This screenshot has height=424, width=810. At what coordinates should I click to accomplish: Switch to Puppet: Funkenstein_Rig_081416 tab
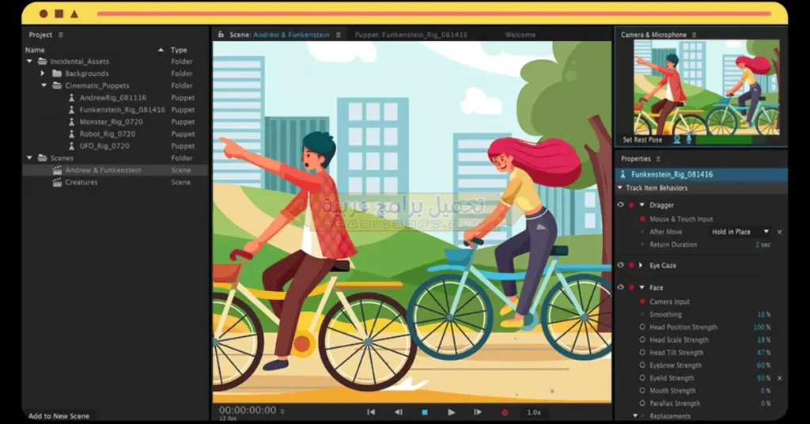click(411, 35)
